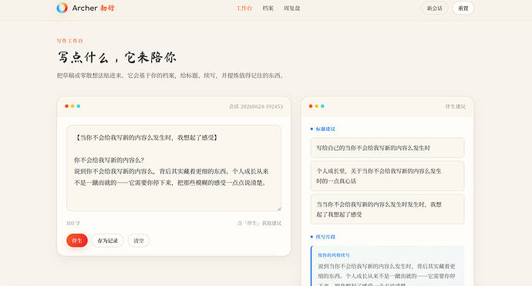
Task: Click the 写作工作台 label
Action: [x=69, y=41]
